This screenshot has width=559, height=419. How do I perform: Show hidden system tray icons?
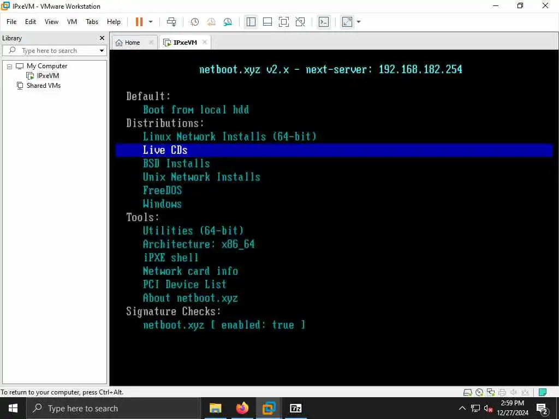click(462, 408)
